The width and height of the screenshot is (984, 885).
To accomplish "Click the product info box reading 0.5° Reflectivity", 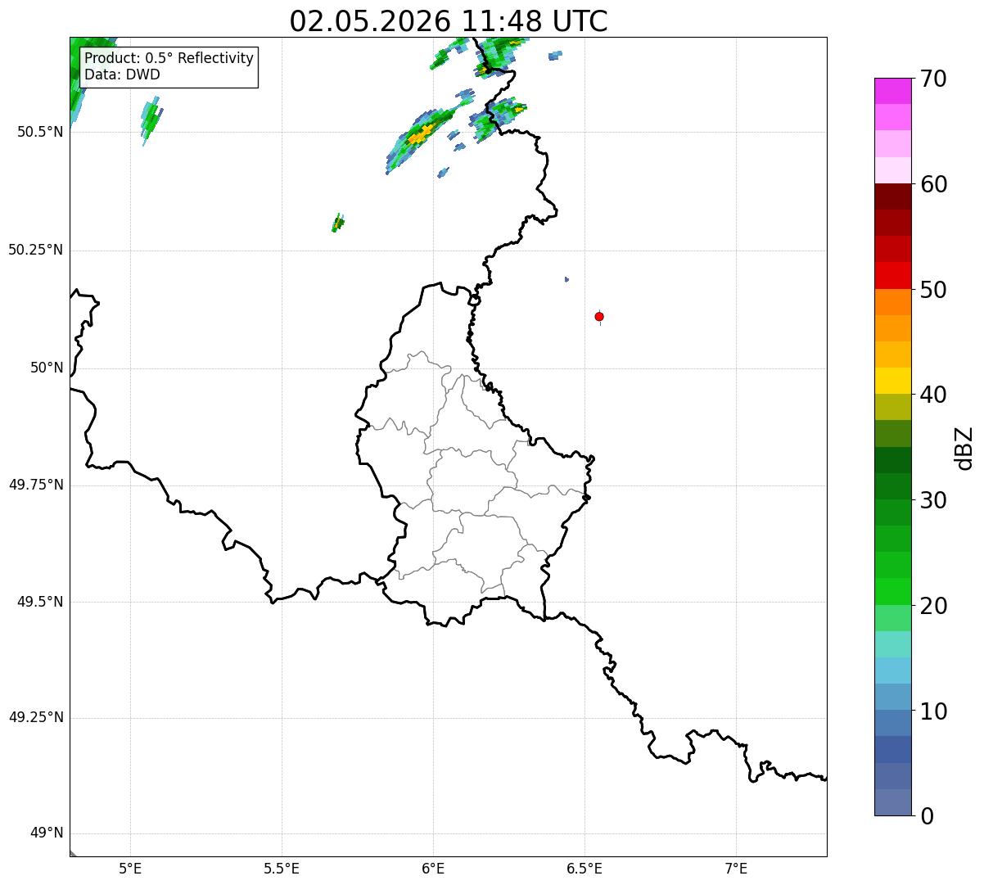I will pyautogui.click(x=169, y=66).
